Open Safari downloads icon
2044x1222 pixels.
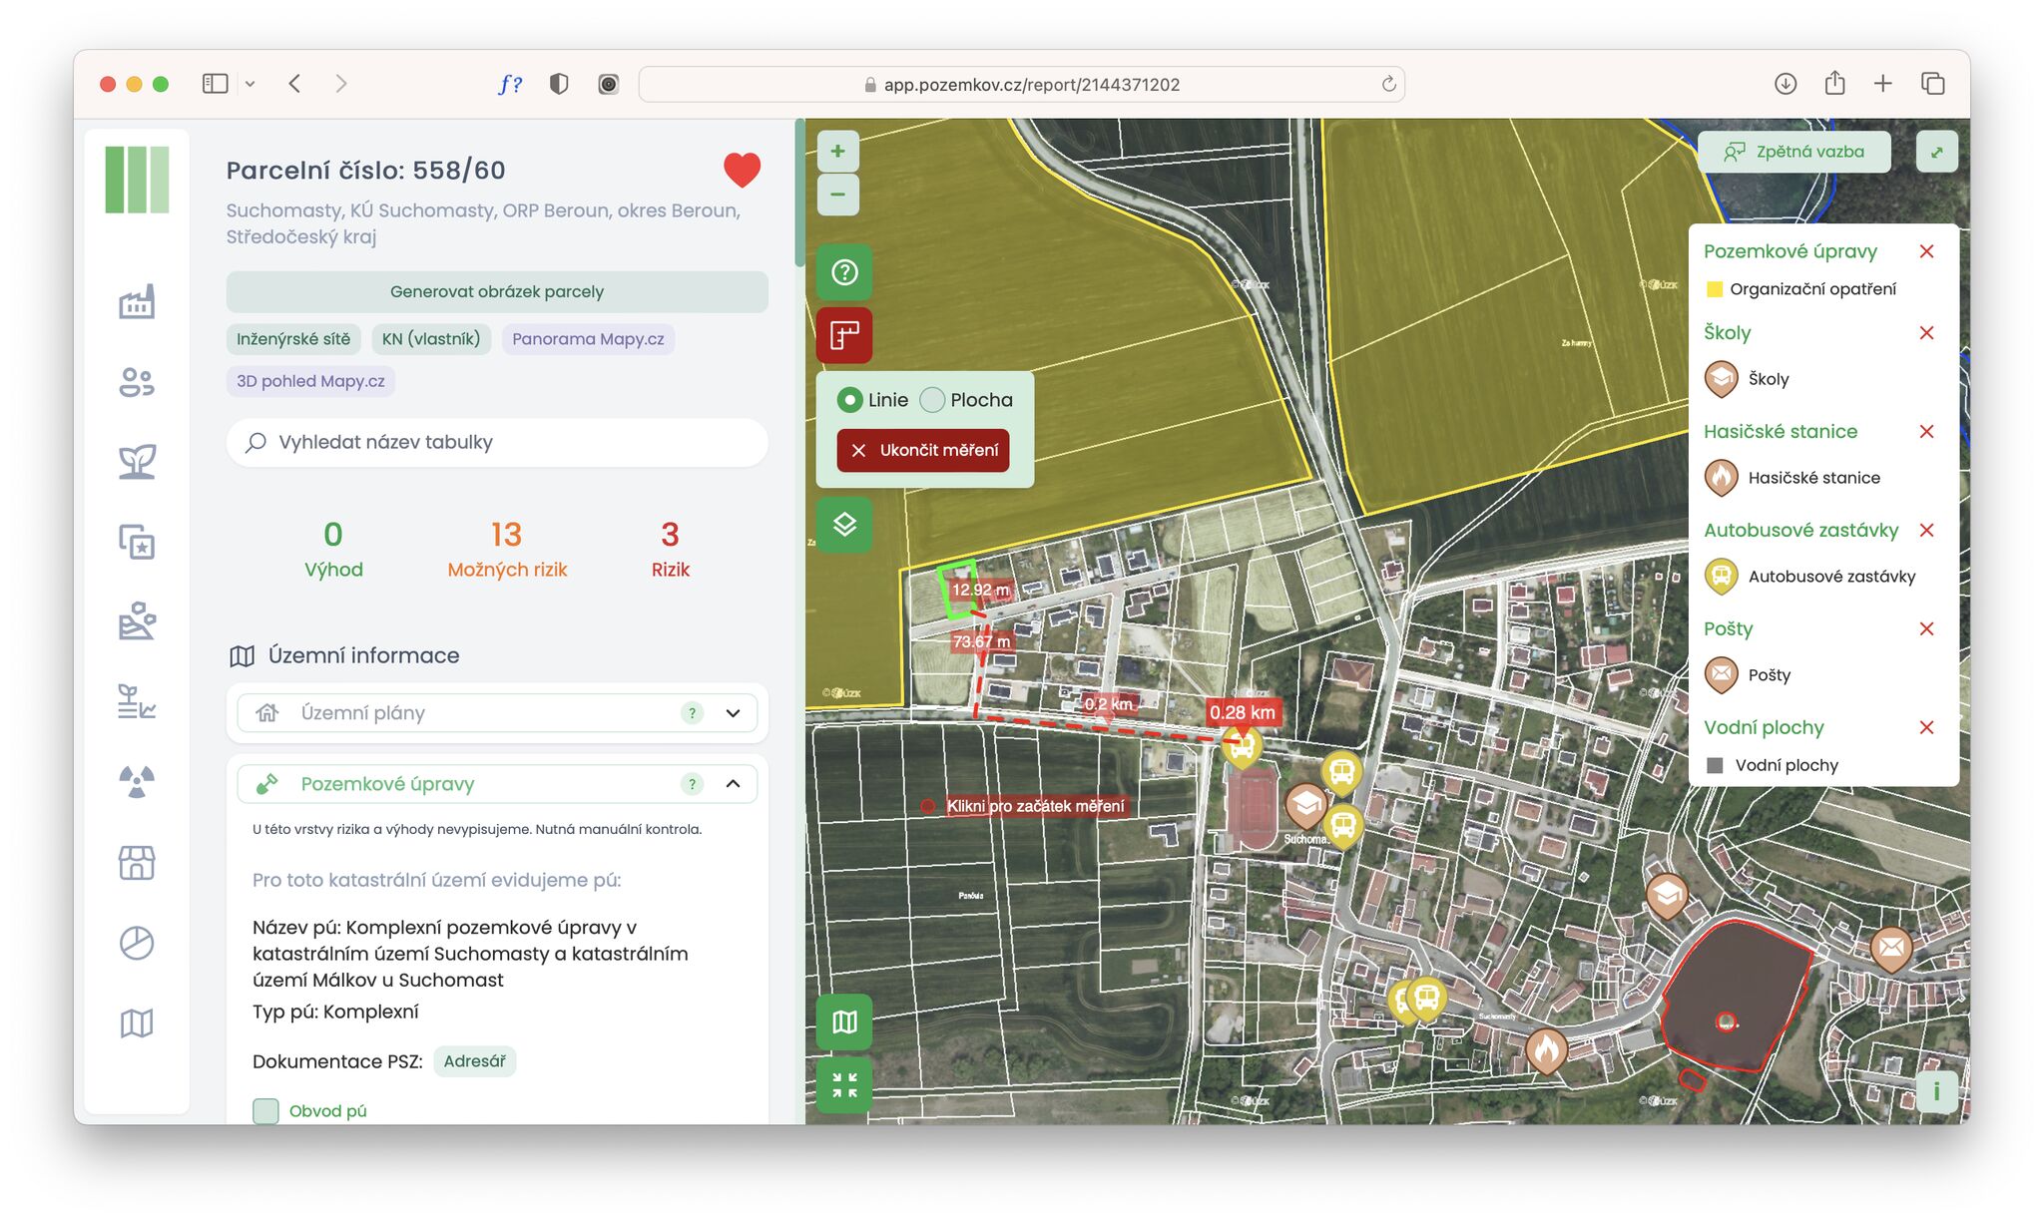(x=1786, y=84)
